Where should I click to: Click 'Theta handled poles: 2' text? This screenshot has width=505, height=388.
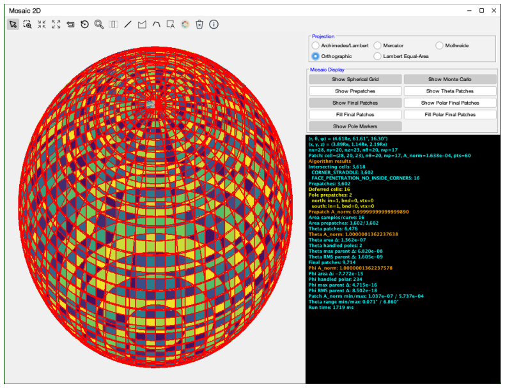[335, 246]
